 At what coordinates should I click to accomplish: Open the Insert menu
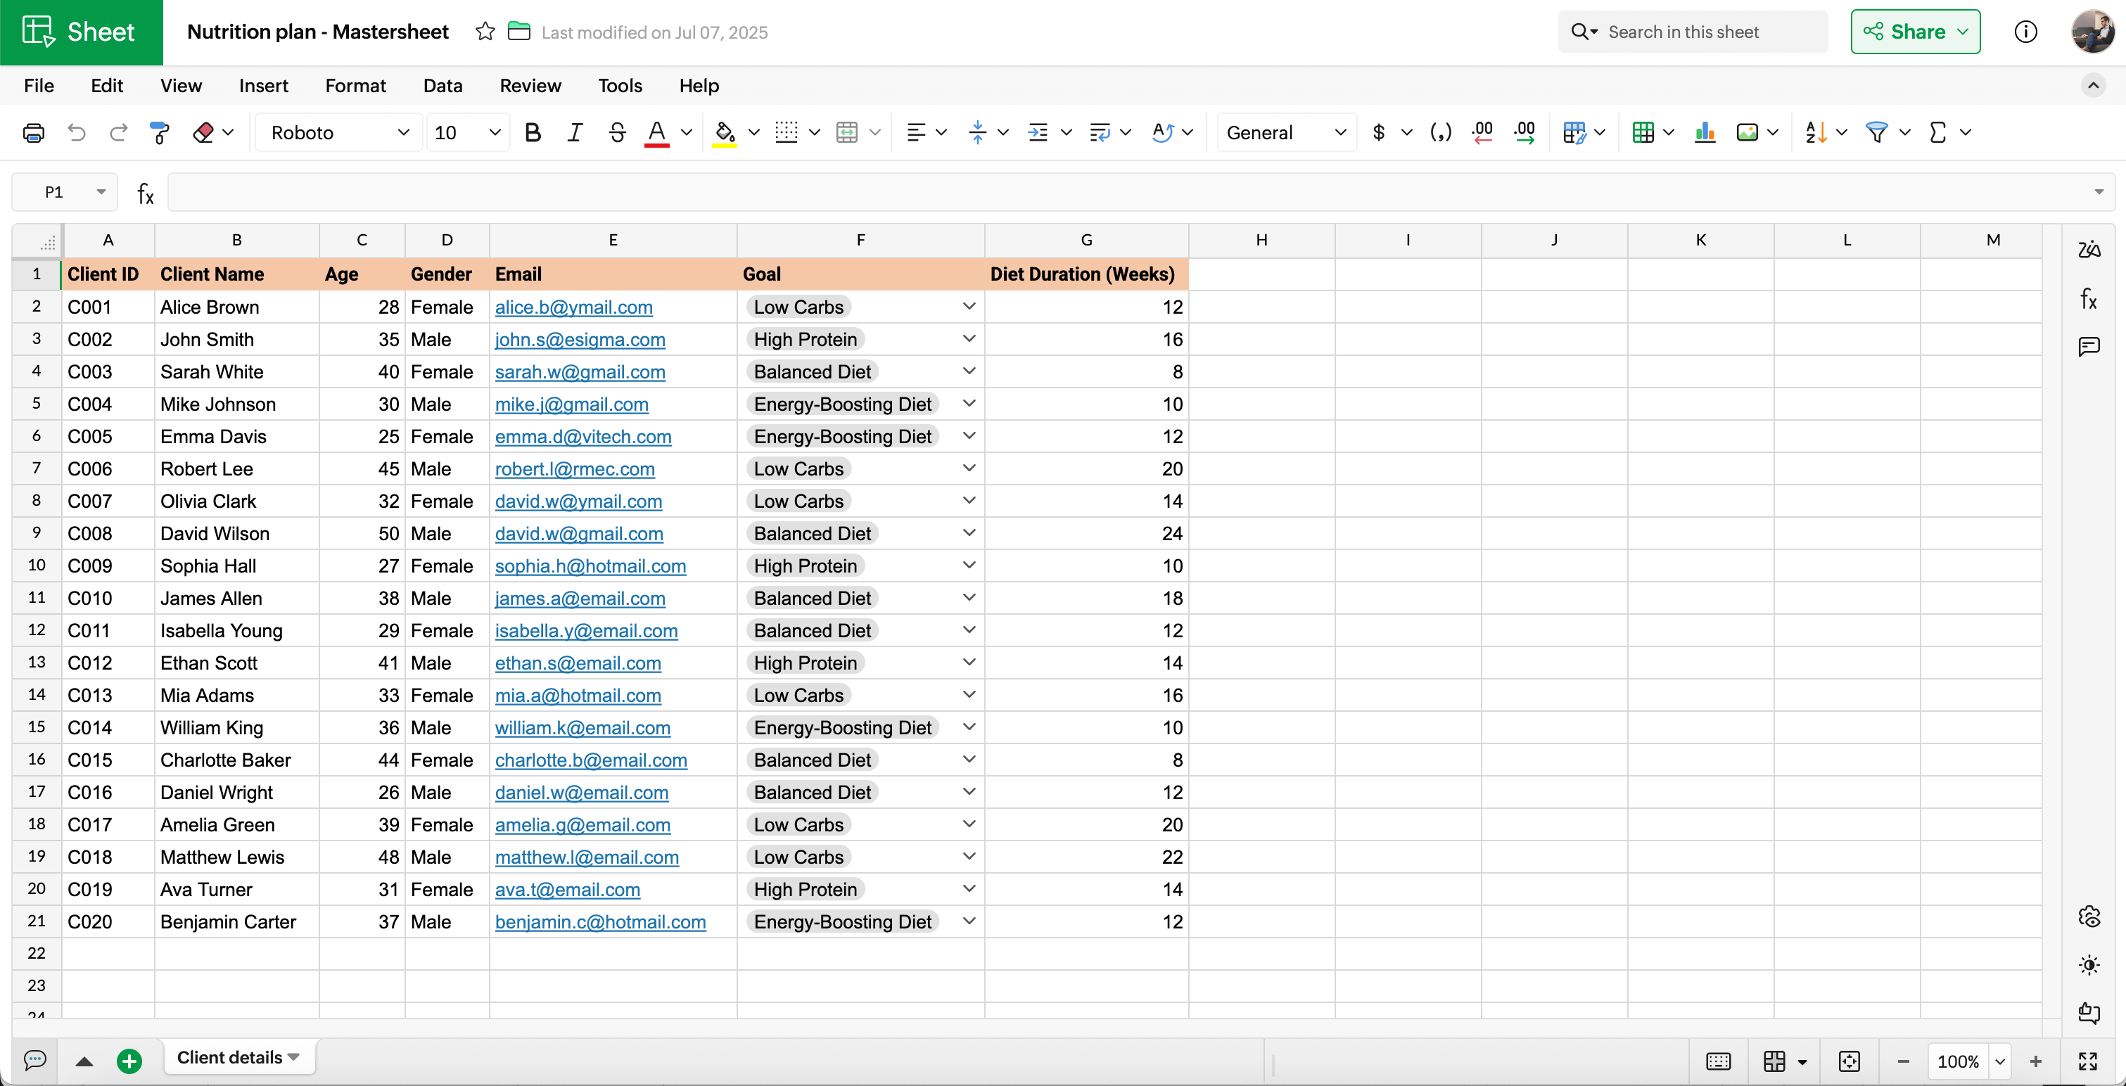tap(263, 86)
